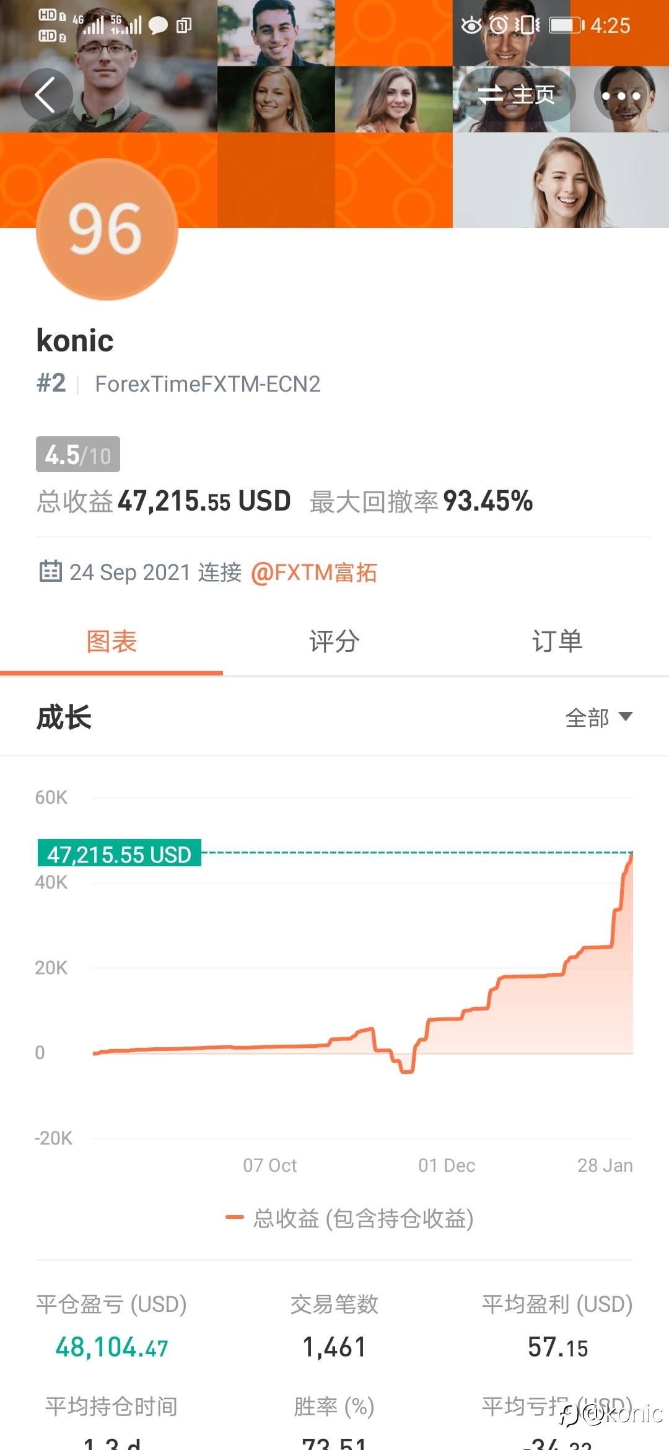Switch to the 图表 tab

111,642
